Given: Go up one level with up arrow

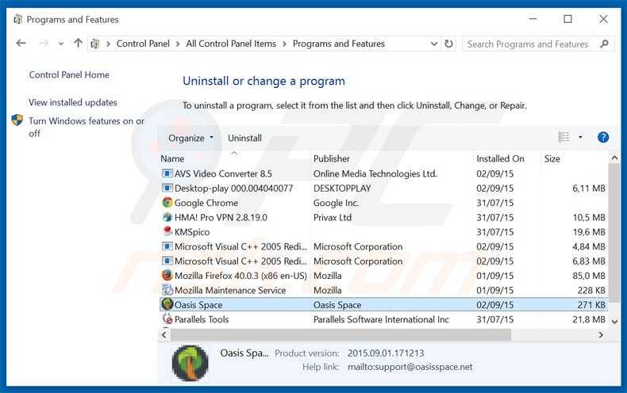Looking at the screenshot, I should point(78,44).
